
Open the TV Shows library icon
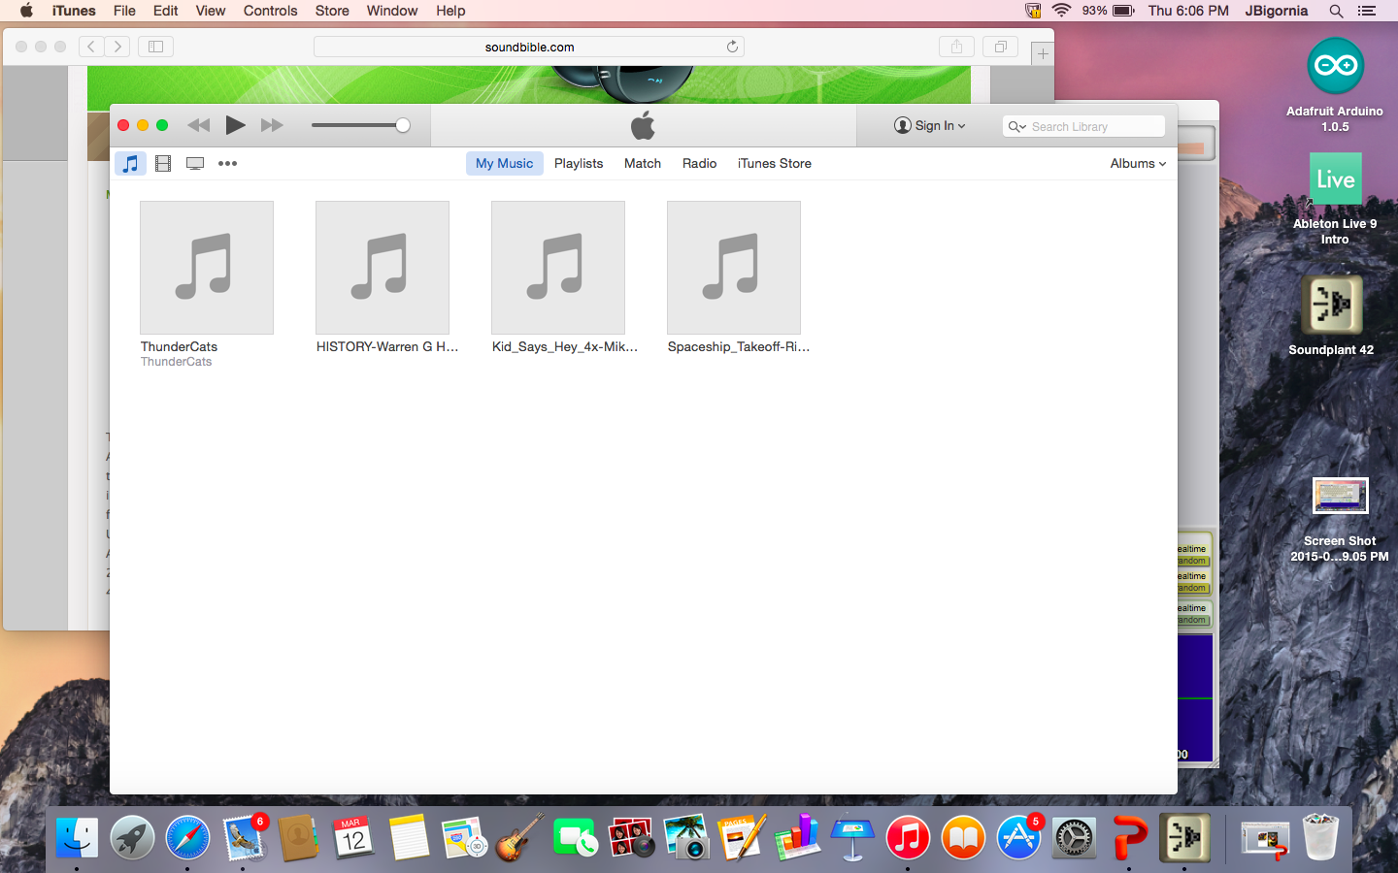(195, 163)
